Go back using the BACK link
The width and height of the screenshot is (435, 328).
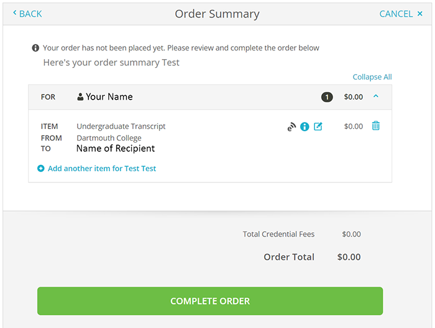(27, 14)
